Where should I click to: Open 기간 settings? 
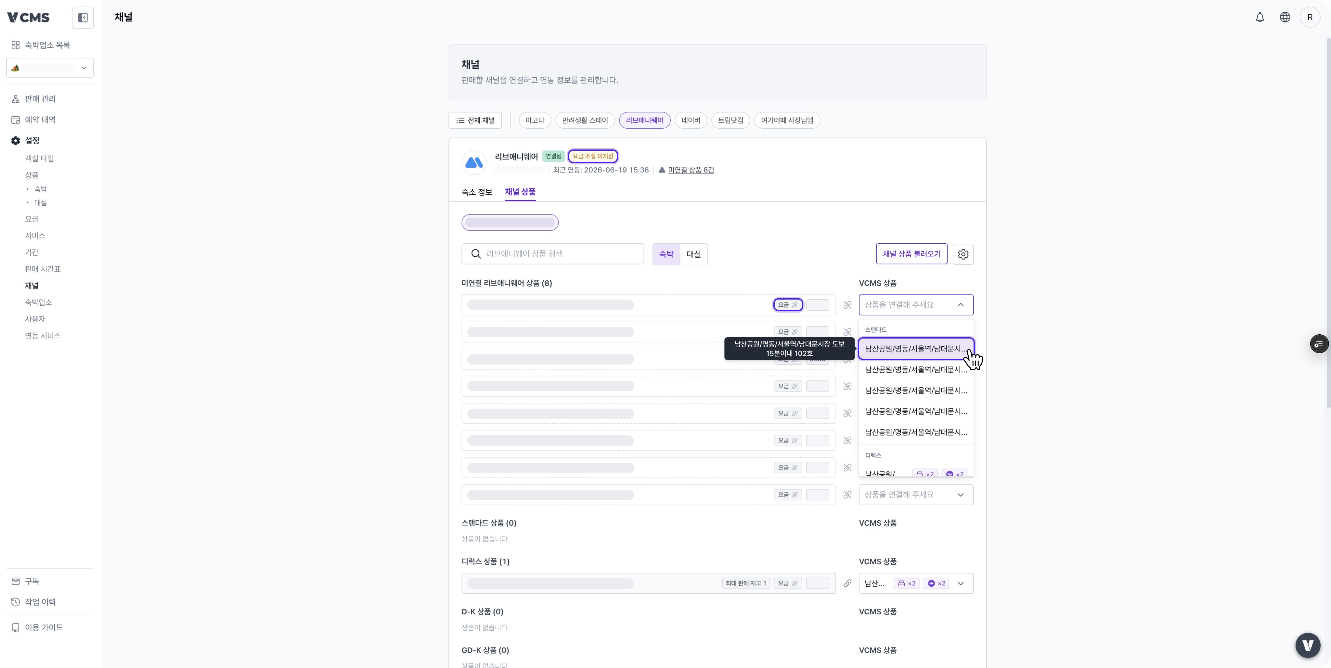click(x=32, y=252)
